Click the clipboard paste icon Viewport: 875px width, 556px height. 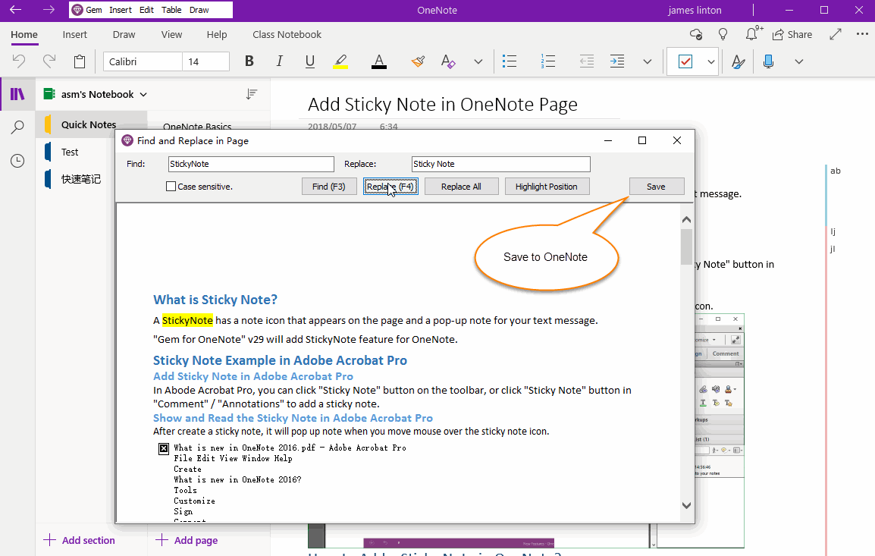[x=80, y=61]
